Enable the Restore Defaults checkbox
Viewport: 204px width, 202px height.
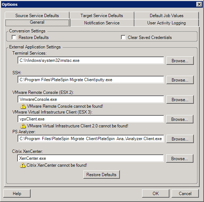pyautogui.click(x=14, y=37)
